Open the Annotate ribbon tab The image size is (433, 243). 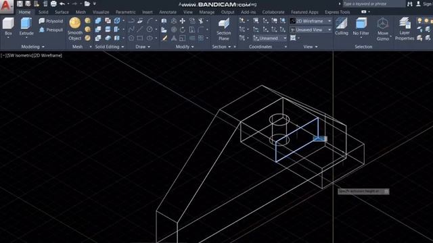[168, 12]
